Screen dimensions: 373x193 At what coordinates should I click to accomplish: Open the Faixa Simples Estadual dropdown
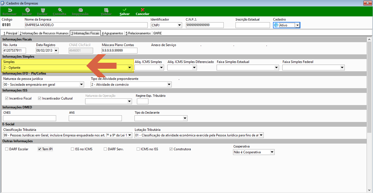click(277, 68)
